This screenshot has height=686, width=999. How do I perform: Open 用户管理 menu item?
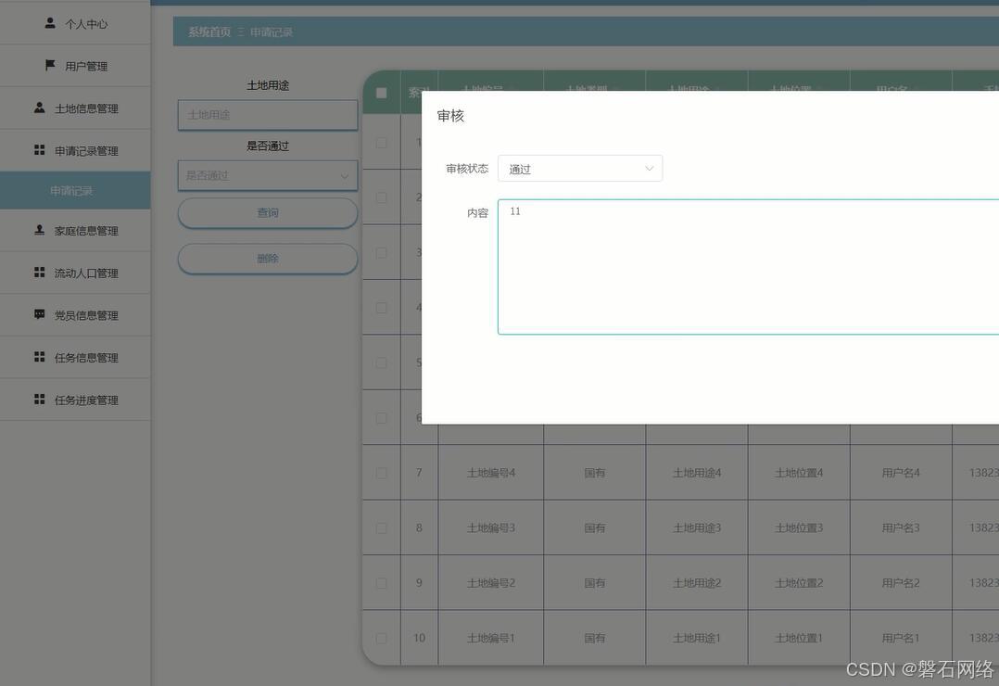[x=75, y=66]
